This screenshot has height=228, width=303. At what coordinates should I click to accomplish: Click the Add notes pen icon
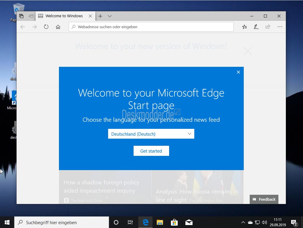click(x=256, y=27)
